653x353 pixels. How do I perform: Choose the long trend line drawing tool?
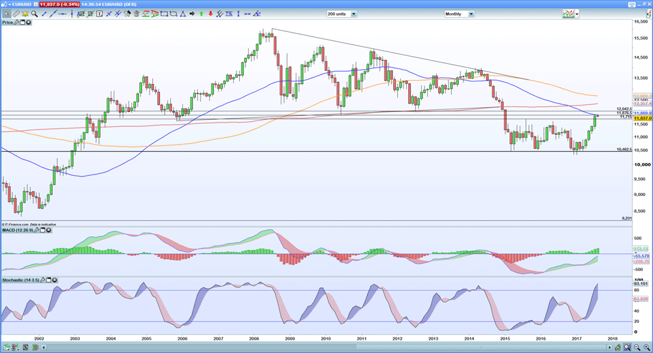tap(54, 14)
